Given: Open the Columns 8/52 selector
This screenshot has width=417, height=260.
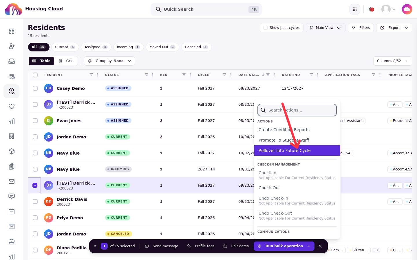Looking at the screenshot, I should 393,61.
